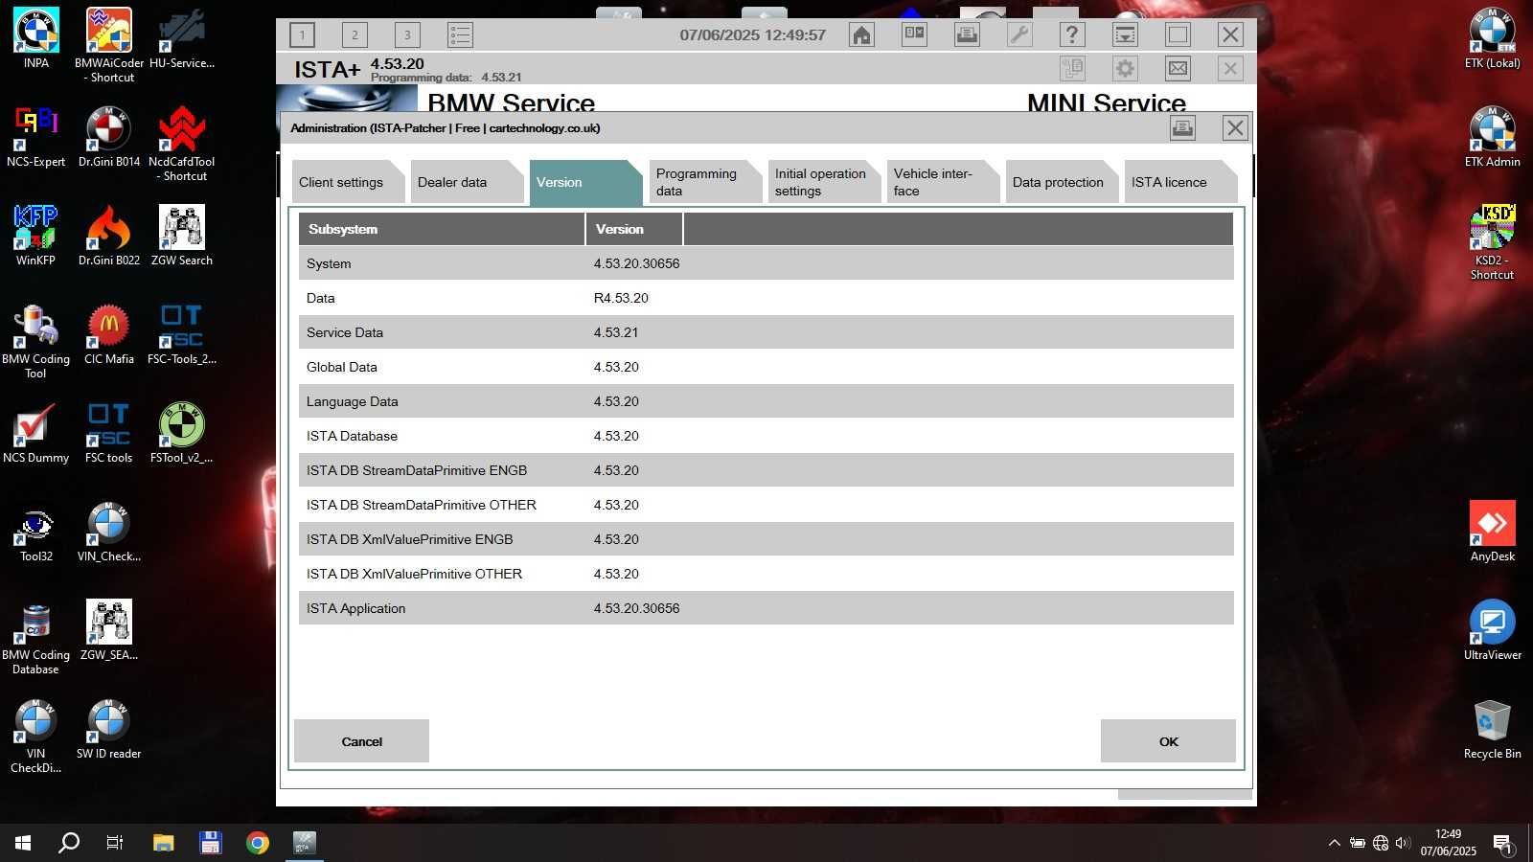
Task: Switch to the Client settings tab
Action: pos(349,182)
